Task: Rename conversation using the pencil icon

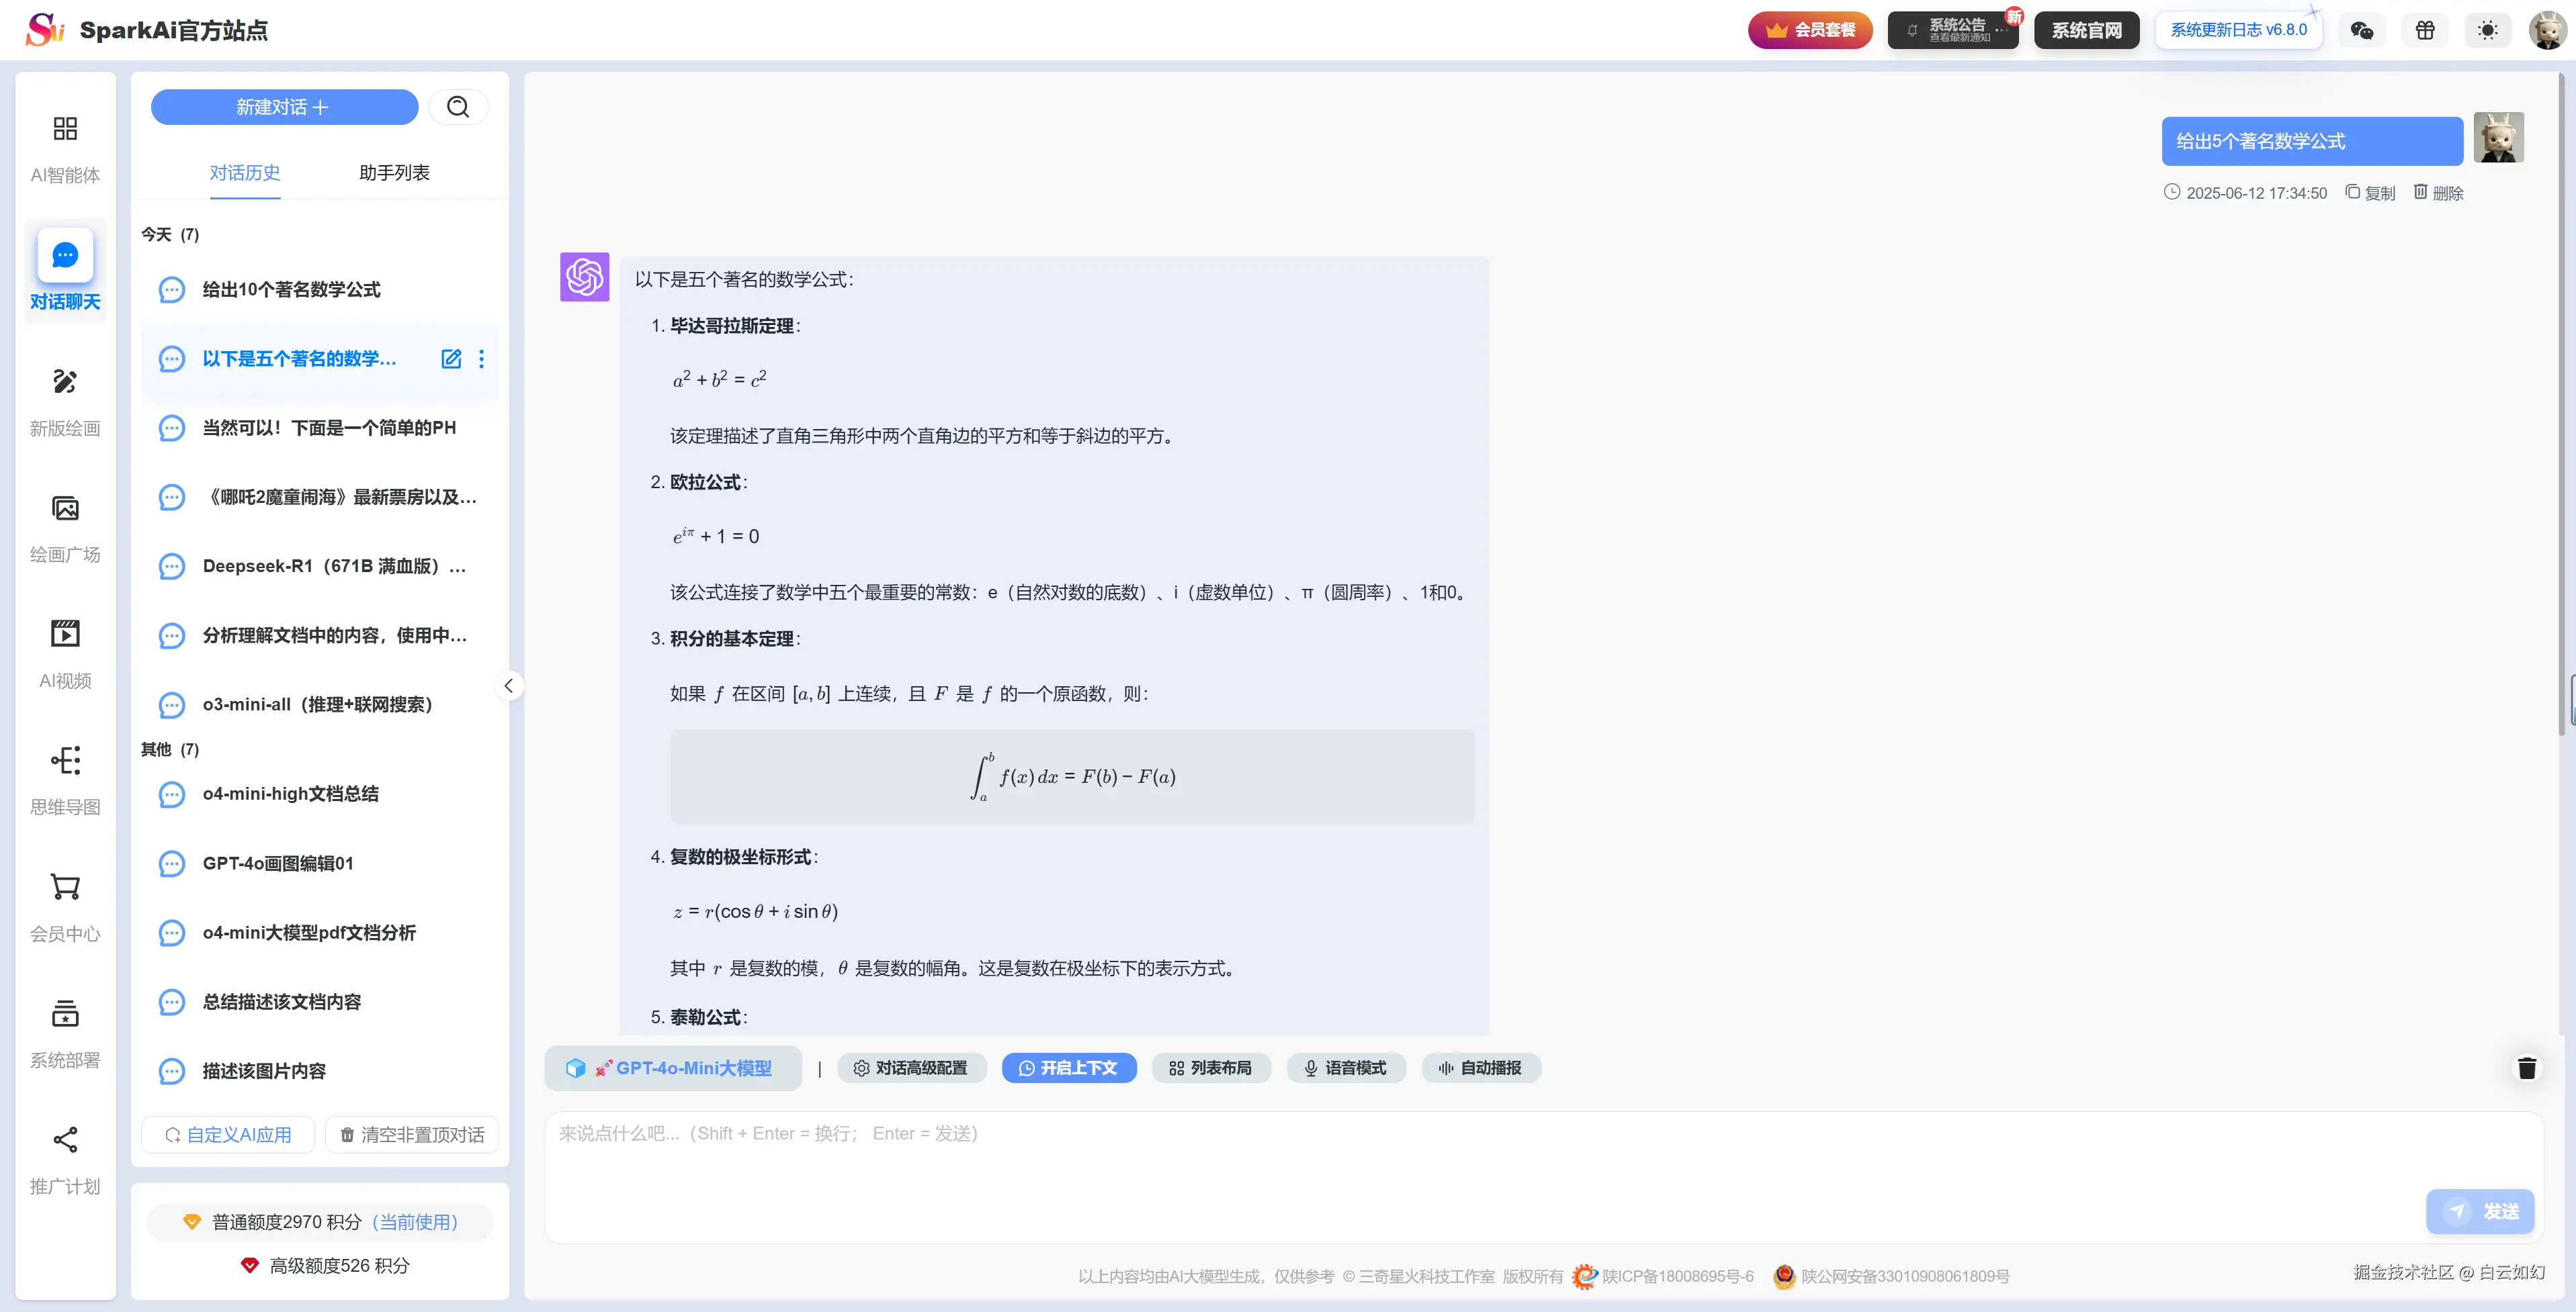Action: point(451,359)
